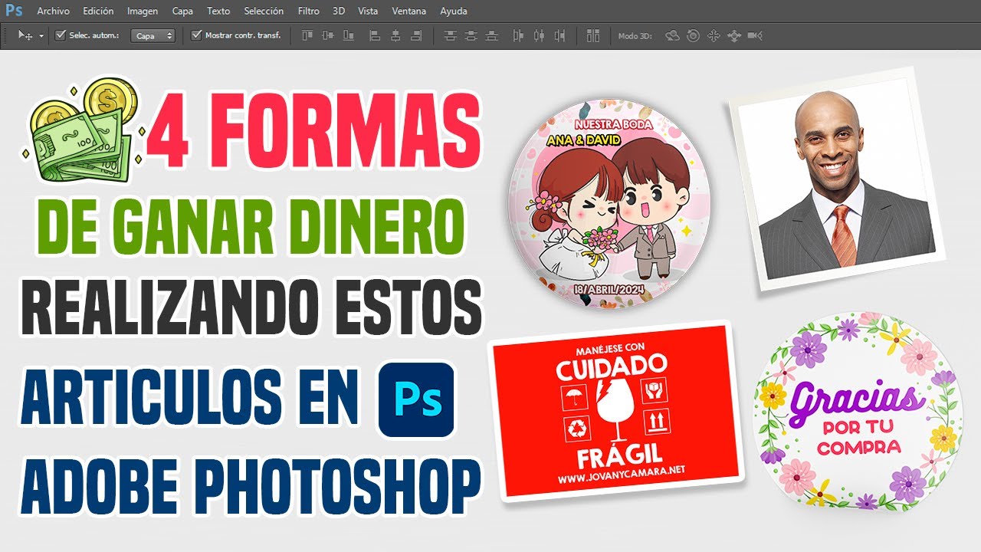Click the Auto-Align Layers icon
This screenshot has width=981, height=552.
click(x=592, y=35)
